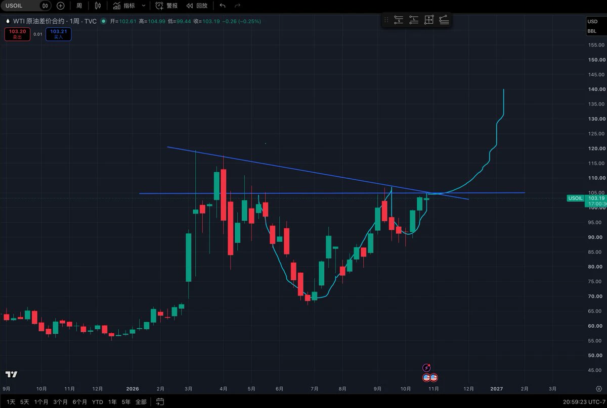Image resolution: width=607 pixels, height=408 pixels.
Task: Click the TradingView logo on chart
Action: point(11,374)
